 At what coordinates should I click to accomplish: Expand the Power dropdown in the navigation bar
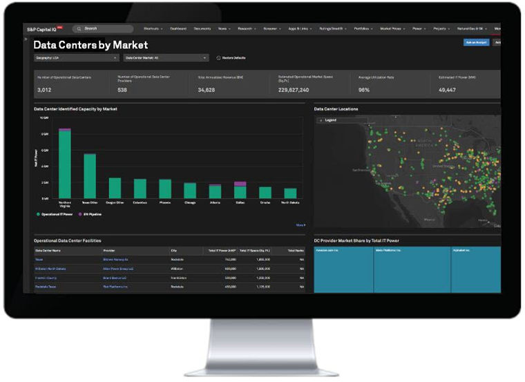[419, 29]
